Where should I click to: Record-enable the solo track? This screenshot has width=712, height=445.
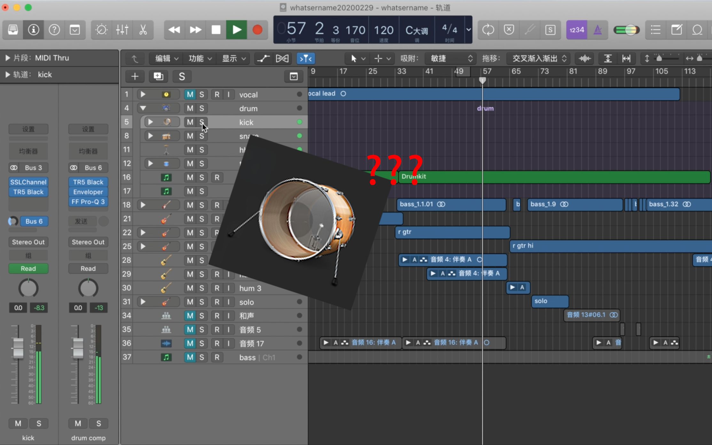point(217,302)
